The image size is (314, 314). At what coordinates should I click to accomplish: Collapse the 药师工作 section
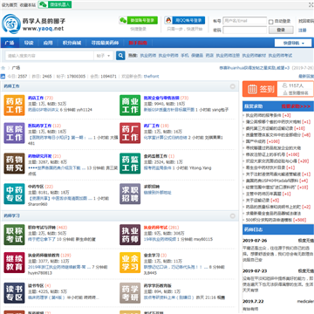coord(233,86)
